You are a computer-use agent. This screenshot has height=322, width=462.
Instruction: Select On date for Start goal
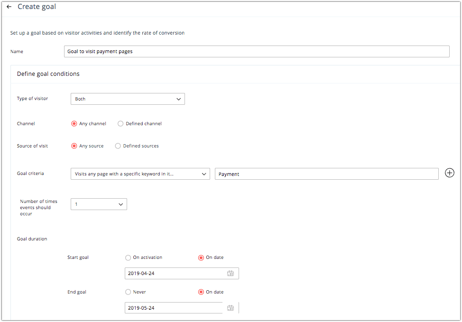tap(201, 258)
